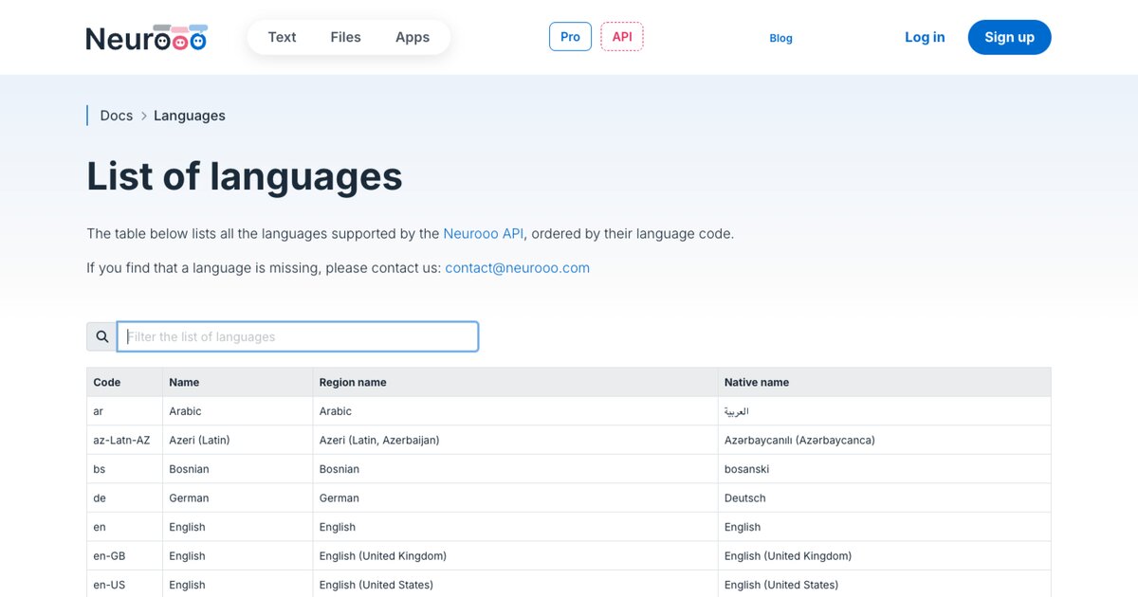Open the Files tab in navigation
Screen dimensions: 1138x597
pos(345,37)
